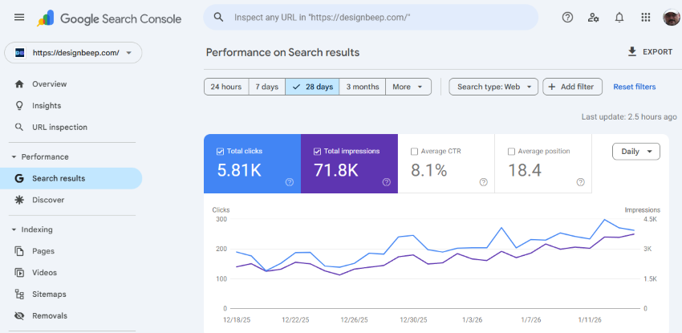
Task: Uncheck the Total impressions checkbox
Action: (x=318, y=151)
